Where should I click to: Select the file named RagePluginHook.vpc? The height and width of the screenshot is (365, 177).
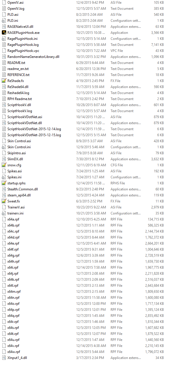[23, 51]
